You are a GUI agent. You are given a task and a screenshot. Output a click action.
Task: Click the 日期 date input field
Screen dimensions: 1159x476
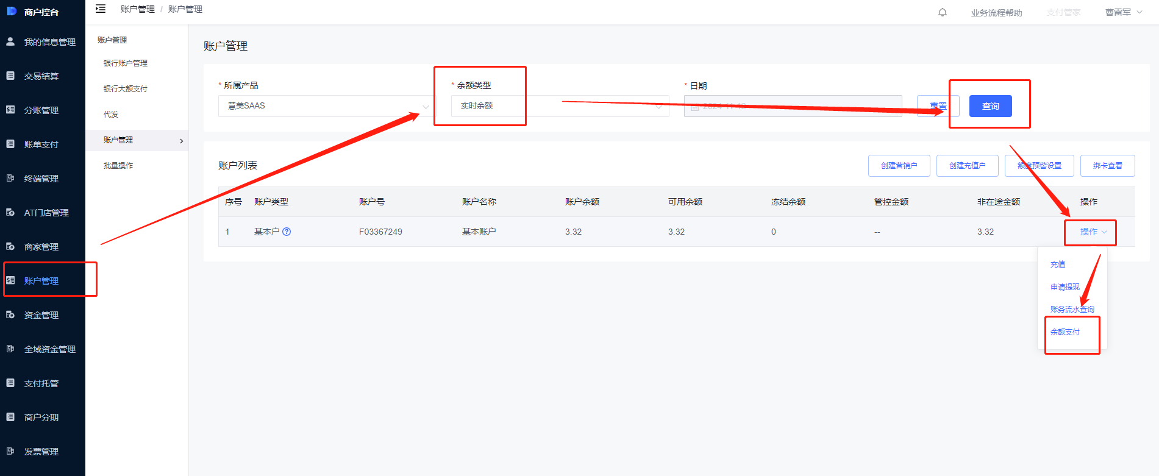793,106
